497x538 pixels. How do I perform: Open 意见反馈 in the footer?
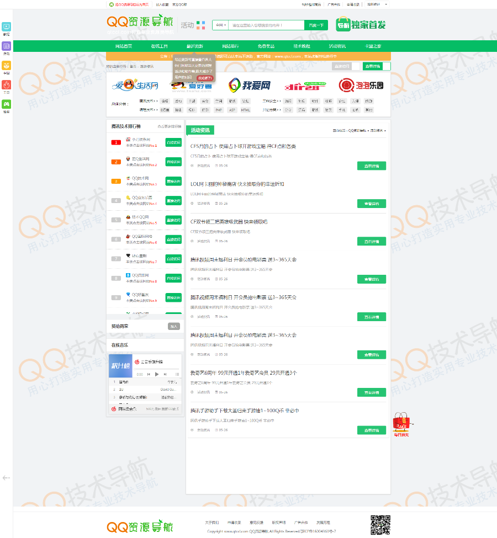pos(256,523)
